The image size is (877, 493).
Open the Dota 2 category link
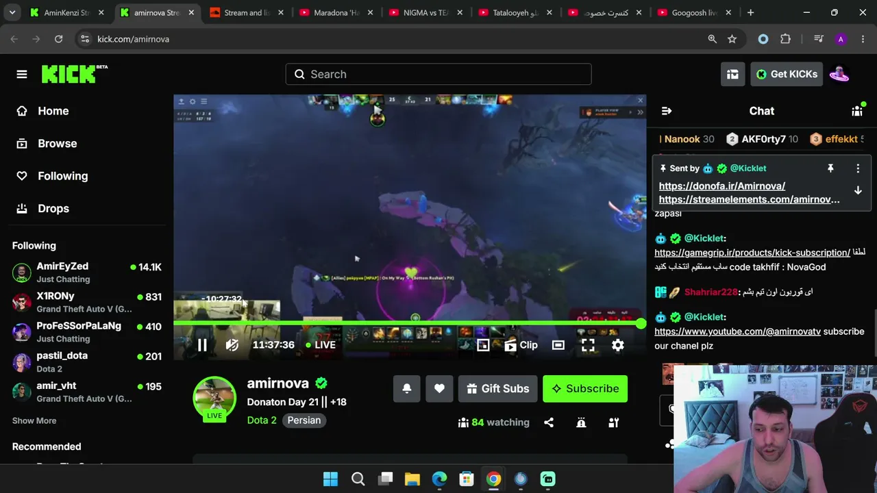tap(262, 420)
